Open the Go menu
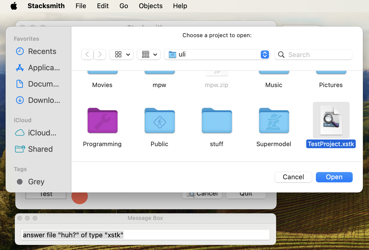369x250 pixels. pyautogui.click(x=124, y=6)
